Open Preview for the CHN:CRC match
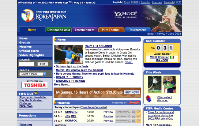The image size is (199, 126). pos(108,112)
